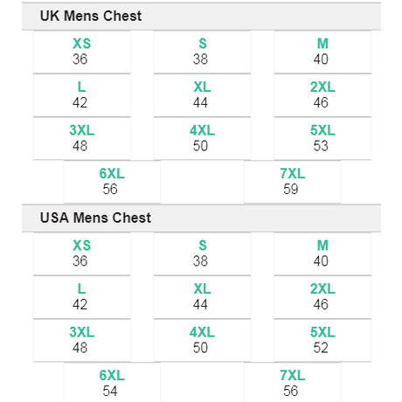The height and width of the screenshot is (402, 402).
Task: Select UK size 5XL 53
Action: tap(322, 139)
